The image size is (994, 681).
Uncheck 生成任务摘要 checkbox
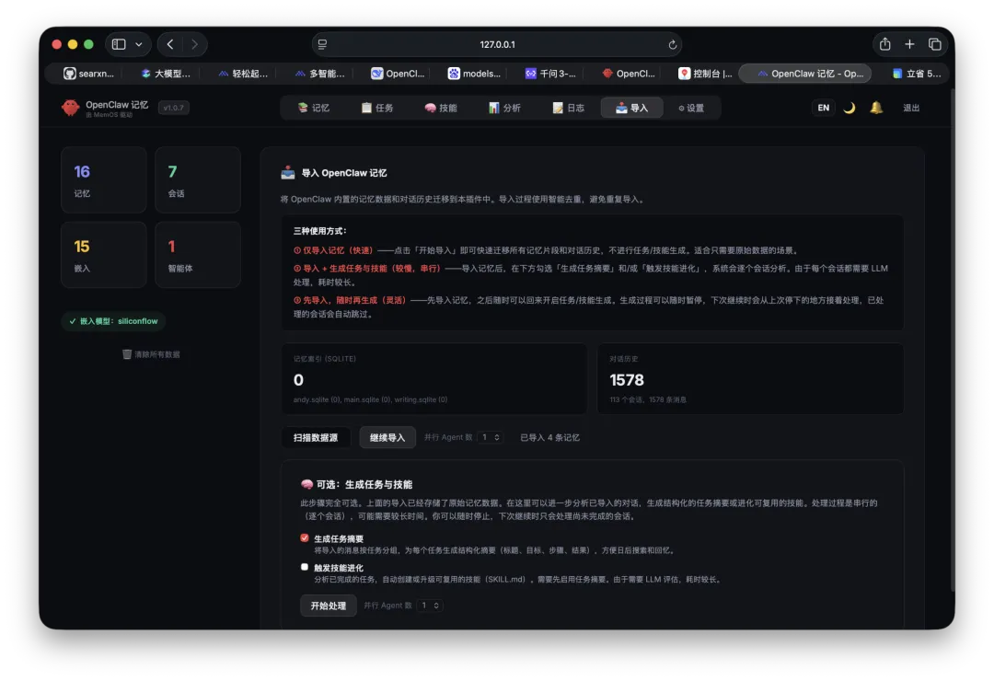305,537
